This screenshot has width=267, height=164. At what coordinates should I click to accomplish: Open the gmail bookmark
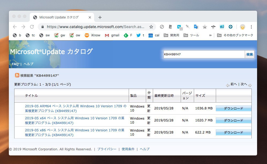click(112, 35)
